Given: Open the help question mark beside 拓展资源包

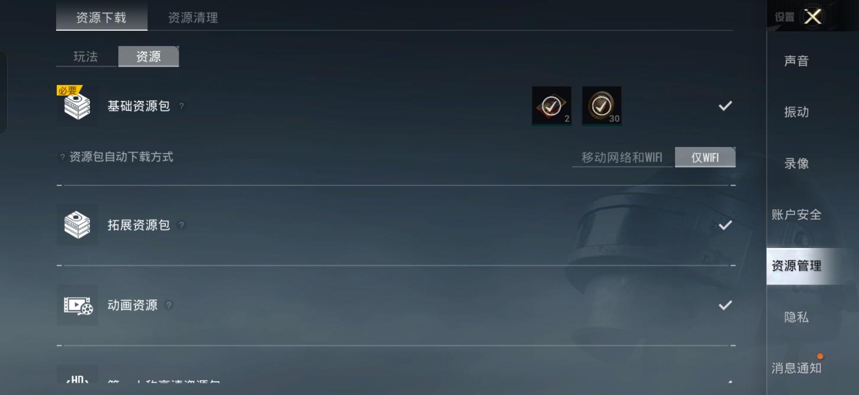Looking at the screenshot, I should coord(182,225).
